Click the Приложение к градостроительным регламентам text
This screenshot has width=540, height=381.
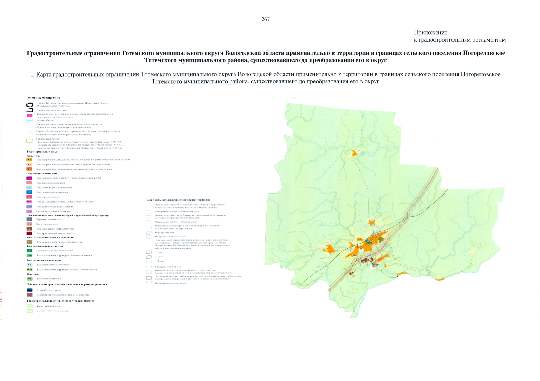(459, 36)
